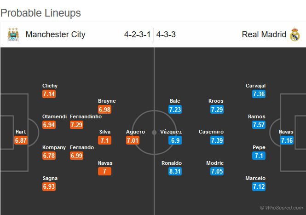The width and height of the screenshot is (306, 215).
Task: Click the Real Madrid club crest
Action: coord(294,35)
